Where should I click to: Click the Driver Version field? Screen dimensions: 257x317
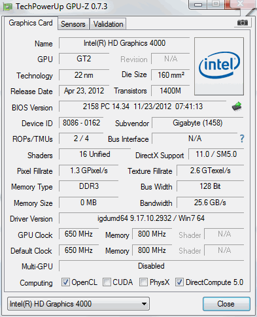click(x=151, y=218)
